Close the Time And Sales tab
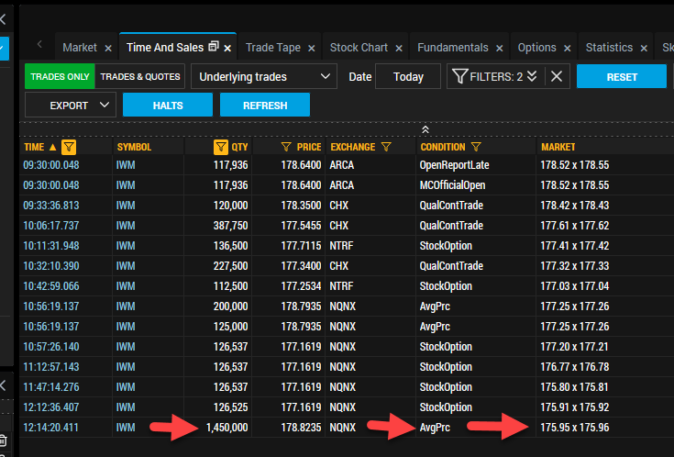 [x=227, y=49]
